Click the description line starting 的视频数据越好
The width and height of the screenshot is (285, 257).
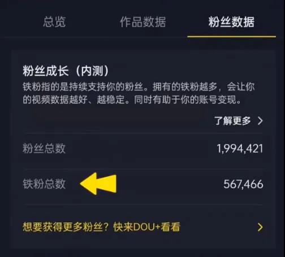coord(132,99)
